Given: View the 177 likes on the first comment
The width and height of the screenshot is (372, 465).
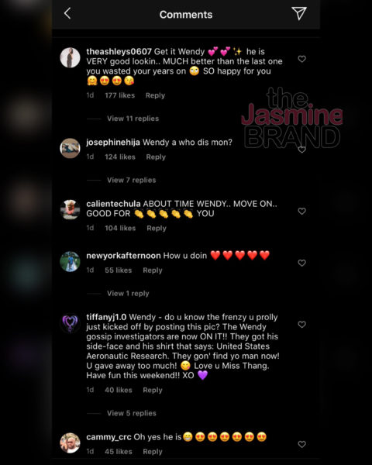Looking at the screenshot, I should 120,95.
